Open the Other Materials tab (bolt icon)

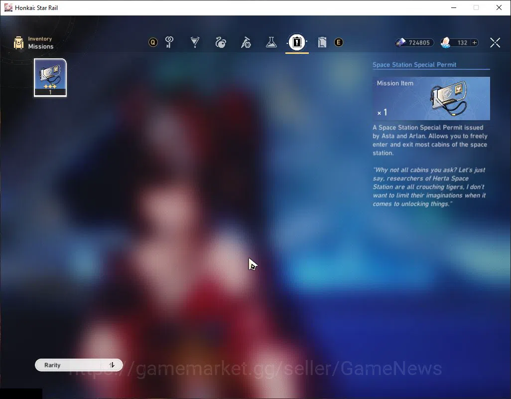(246, 42)
